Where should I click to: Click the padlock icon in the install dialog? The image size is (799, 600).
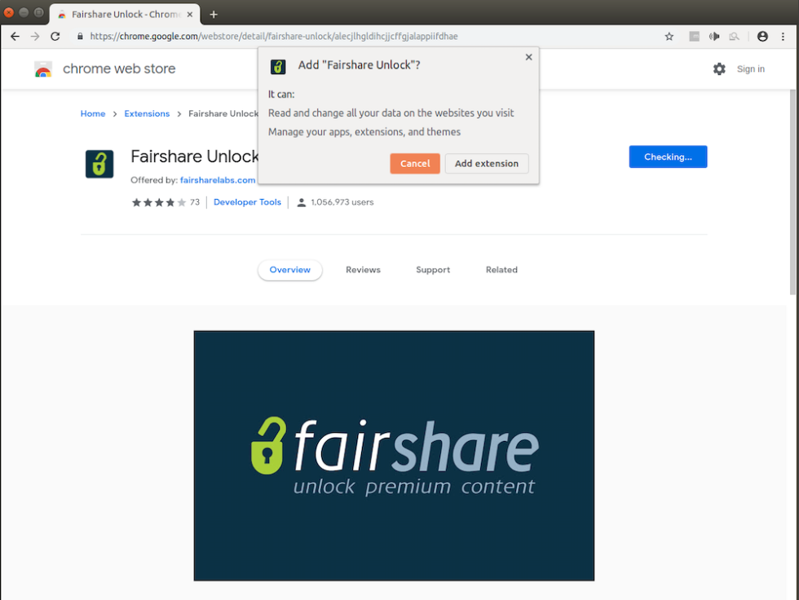278,66
